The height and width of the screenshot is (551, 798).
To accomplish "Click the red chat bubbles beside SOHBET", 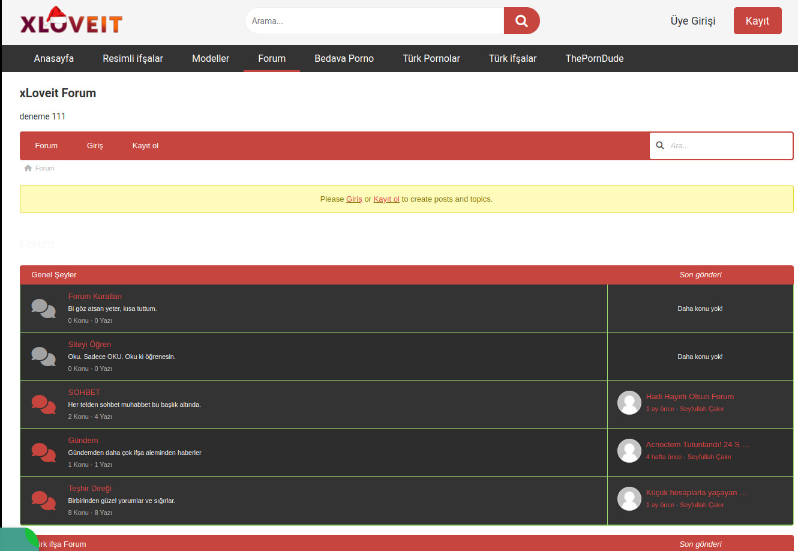I will (x=43, y=405).
